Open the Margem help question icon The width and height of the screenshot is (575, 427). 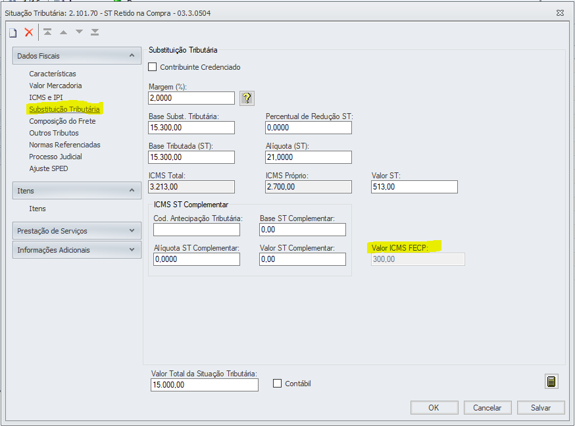(247, 98)
